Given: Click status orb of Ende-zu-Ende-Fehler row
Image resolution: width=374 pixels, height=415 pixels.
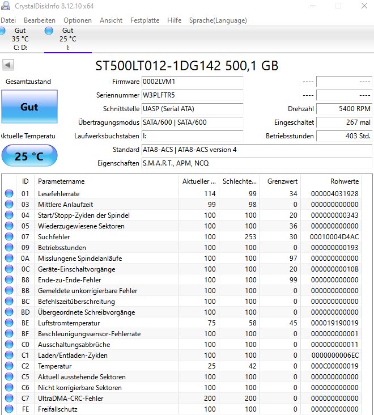Looking at the screenshot, I should click(x=9, y=280).
